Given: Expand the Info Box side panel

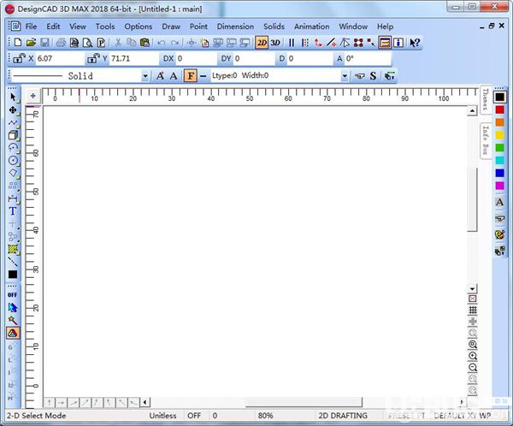Looking at the screenshot, I should click(486, 140).
